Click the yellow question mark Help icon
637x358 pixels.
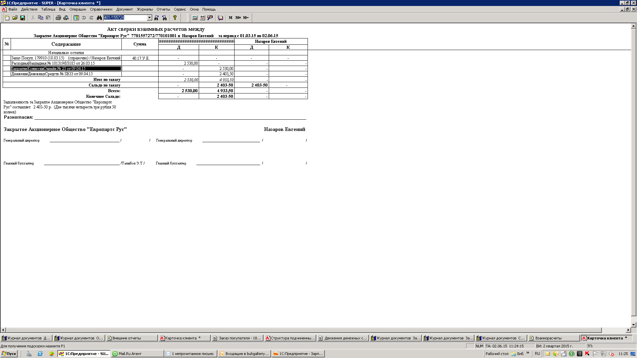coord(175,18)
